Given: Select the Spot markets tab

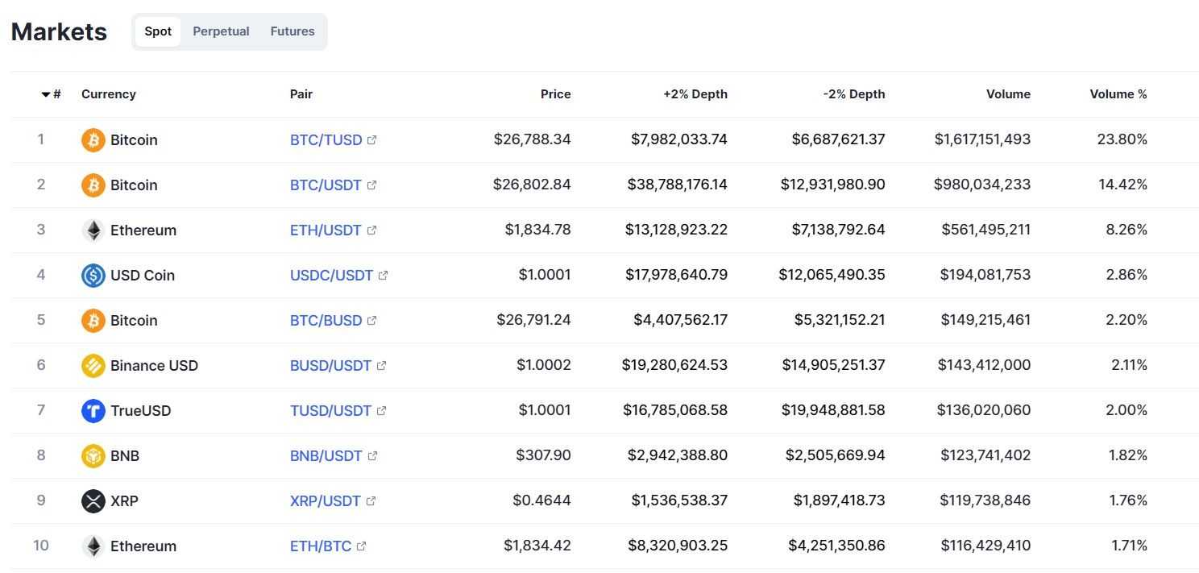Looking at the screenshot, I should coord(158,31).
